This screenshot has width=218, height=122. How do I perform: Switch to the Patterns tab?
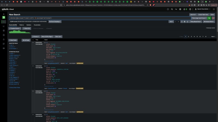click(22, 25)
